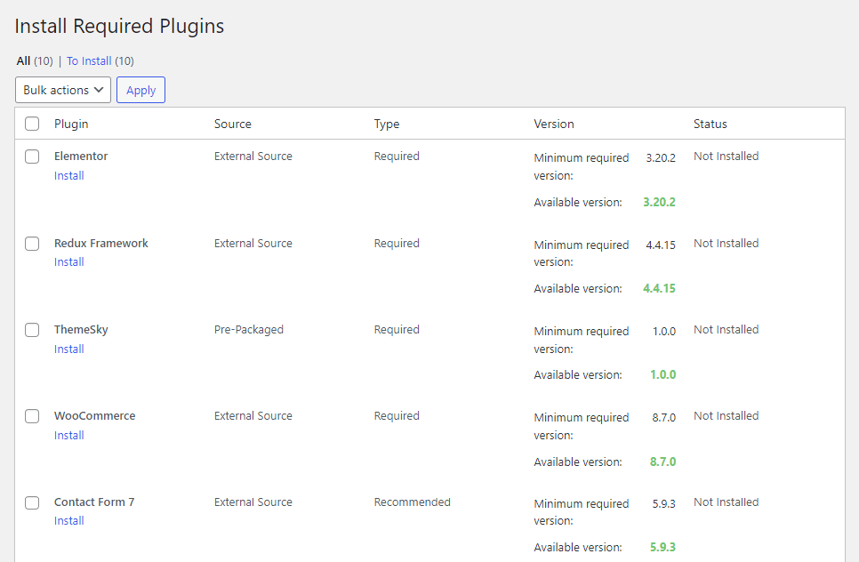Click the ThemeSky plugin name
Image resolution: width=859 pixels, height=562 pixels.
click(81, 330)
